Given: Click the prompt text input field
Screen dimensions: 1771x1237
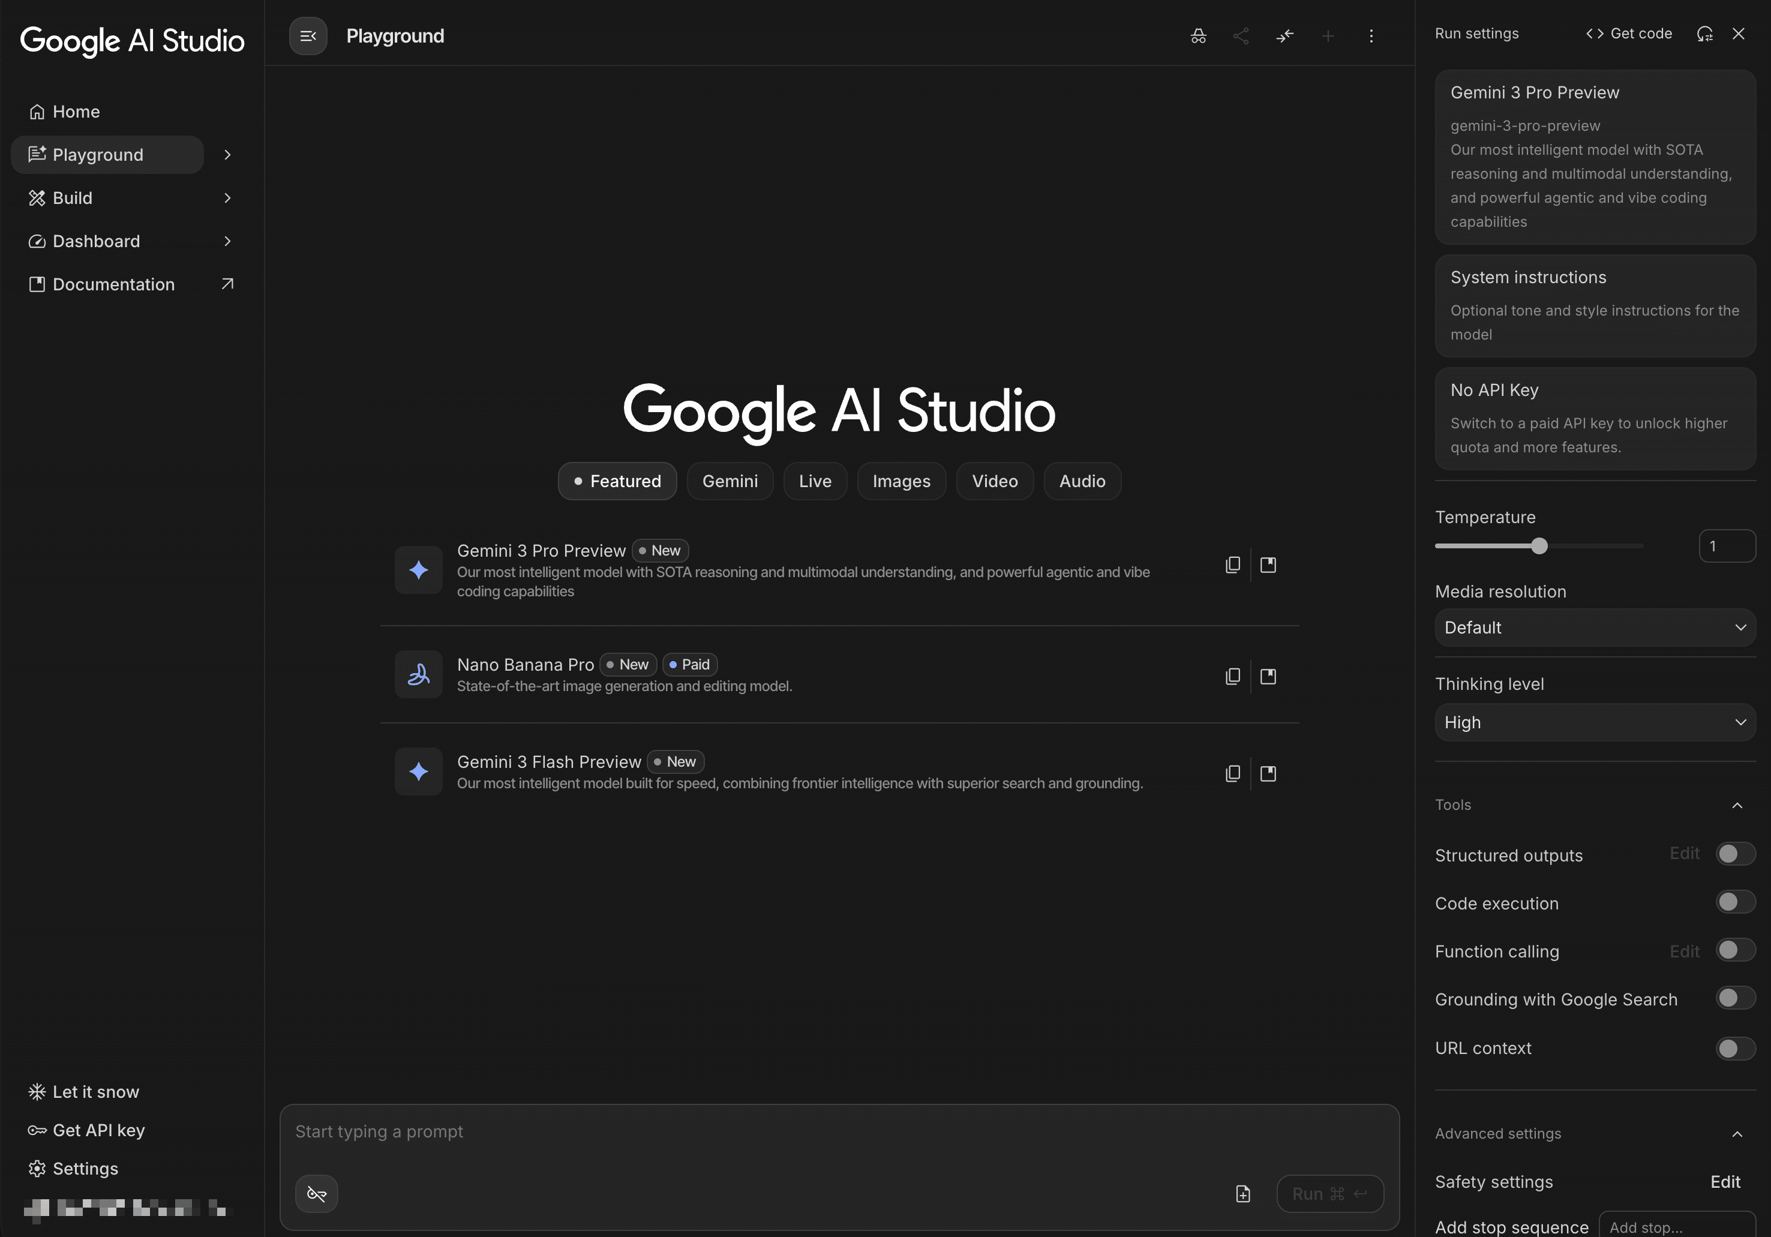Looking at the screenshot, I should pyautogui.click(x=839, y=1131).
